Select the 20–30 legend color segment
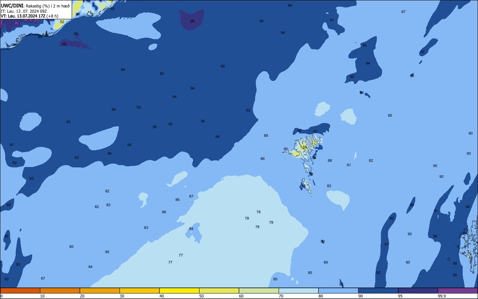This screenshot has width=478, height=299. pos(100,290)
